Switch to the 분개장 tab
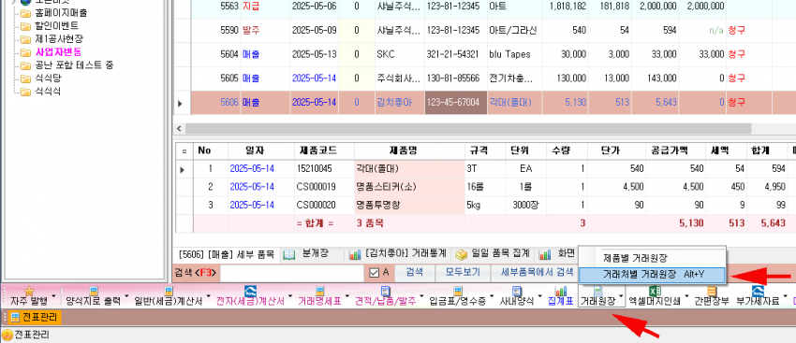This screenshot has width=796, height=343. [x=303, y=253]
